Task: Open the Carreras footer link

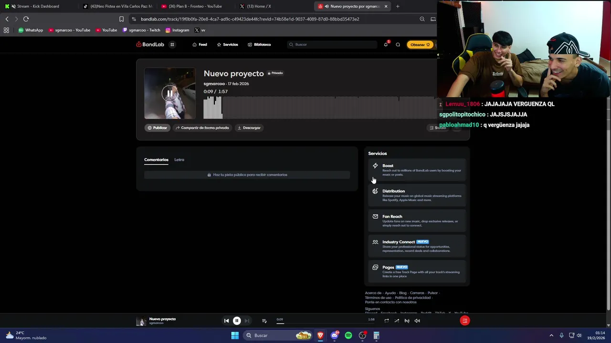Action: pyautogui.click(x=417, y=293)
